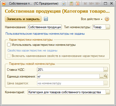Screen dimensions: 116x106
Task: Click the M- memory subtract button
Action: point(98,4)
